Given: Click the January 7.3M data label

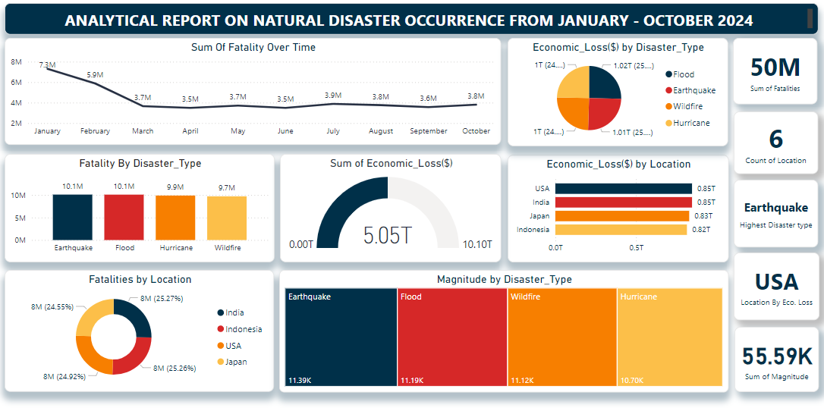Looking at the screenshot, I should [x=47, y=64].
